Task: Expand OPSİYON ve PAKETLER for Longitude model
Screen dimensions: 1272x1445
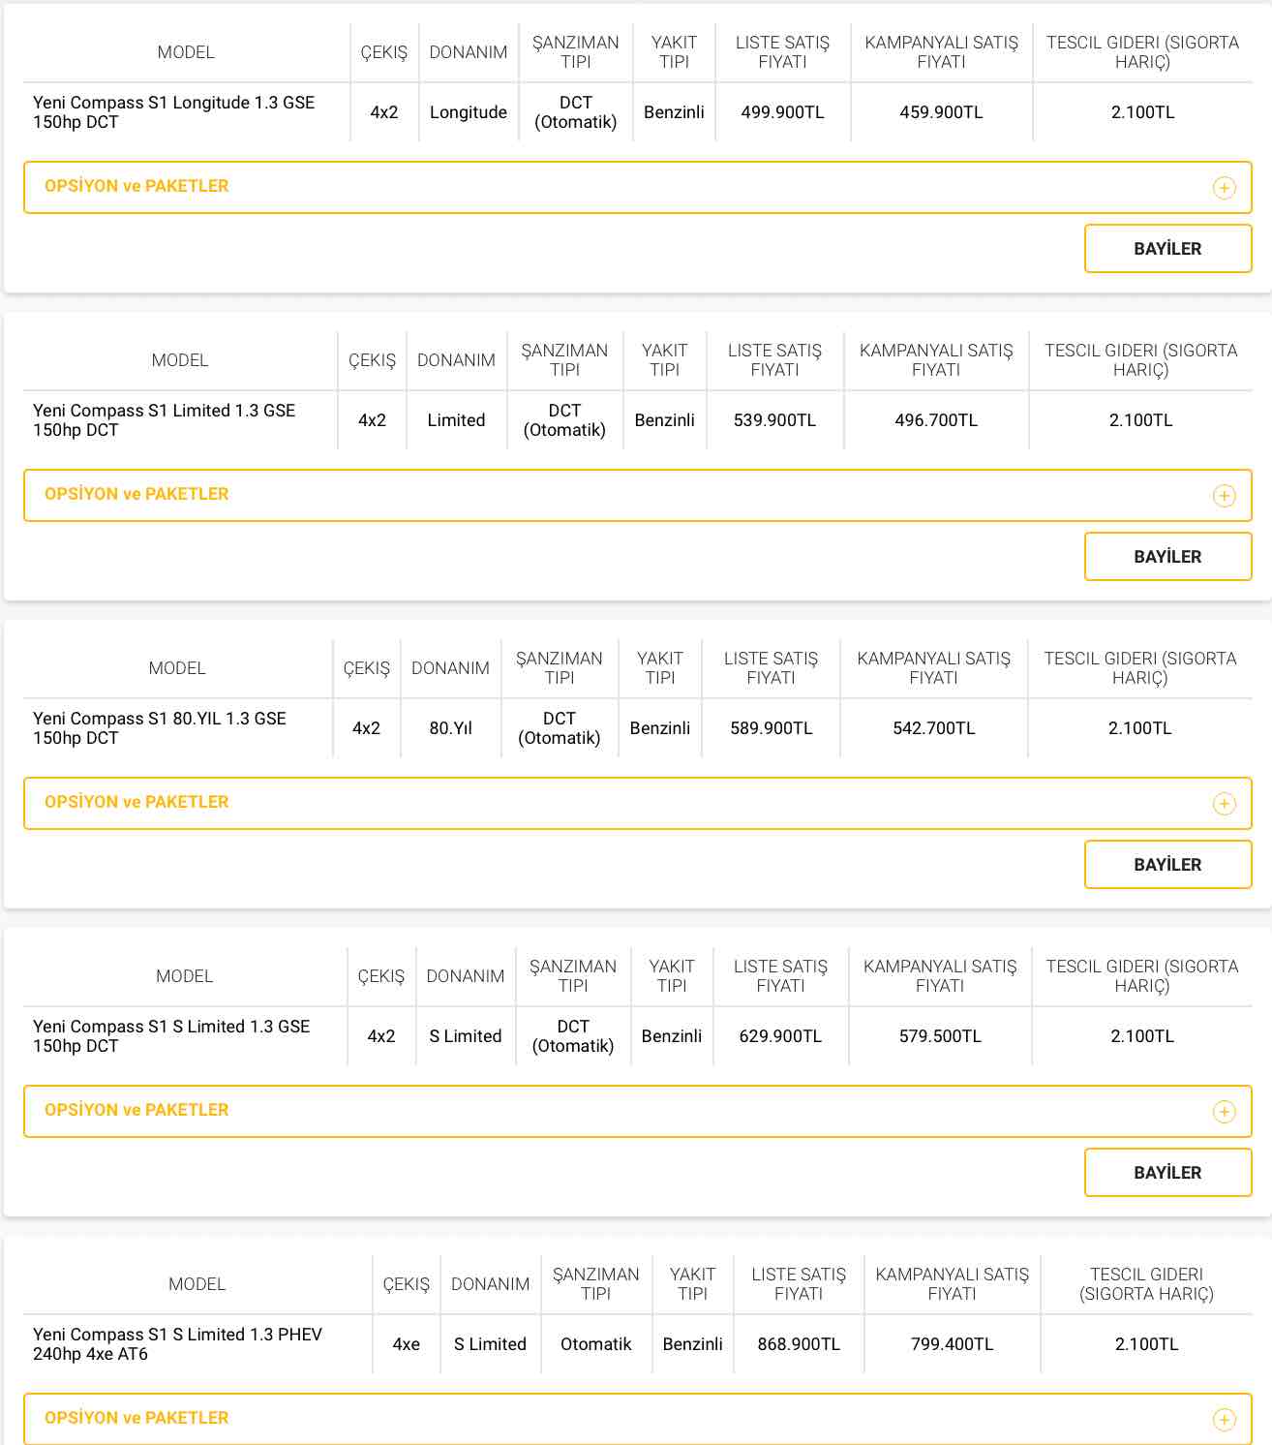Action: click(x=637, y=187)
